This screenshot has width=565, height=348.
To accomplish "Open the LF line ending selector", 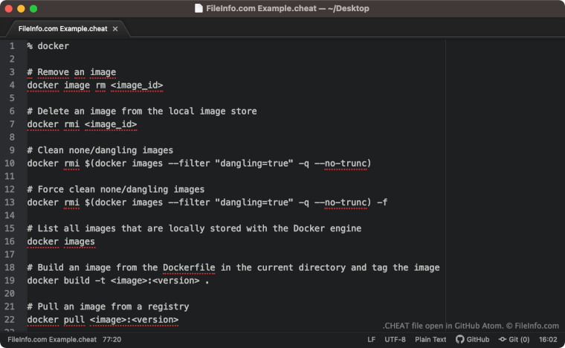I will click(x=372, y=339).
